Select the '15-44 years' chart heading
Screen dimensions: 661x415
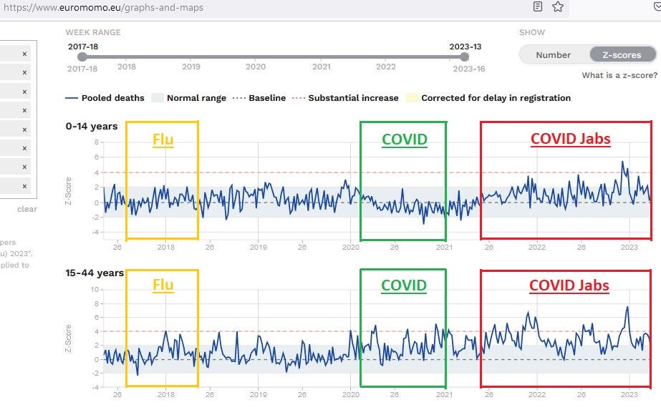[x=95, y=273]
